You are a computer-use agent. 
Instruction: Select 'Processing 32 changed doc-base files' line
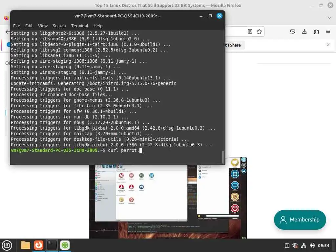pyautogui.click(x=62, y=94)
